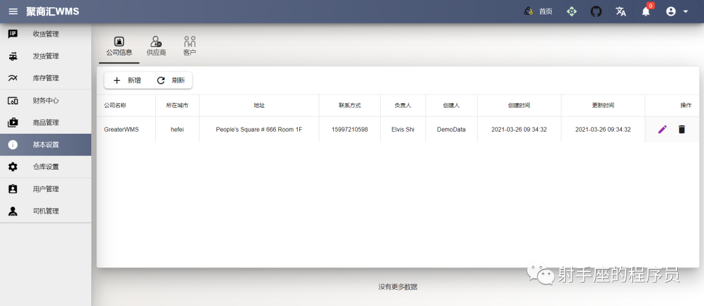Click the 创建人 column header
The width and height of the screenshot is (704, 306).
tap(451, 106)
